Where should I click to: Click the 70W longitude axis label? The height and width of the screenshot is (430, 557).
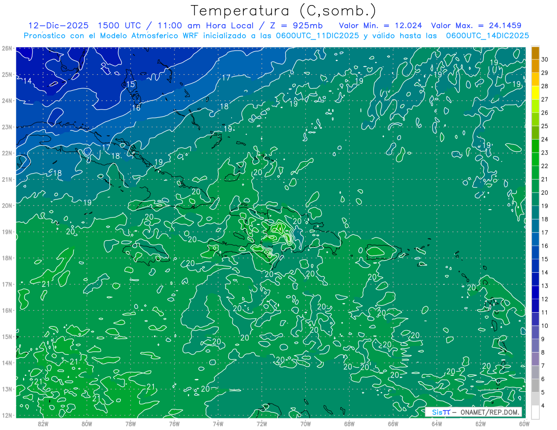305,424
